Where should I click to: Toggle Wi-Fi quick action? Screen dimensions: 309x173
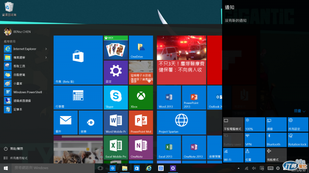(x=233, y=155)
